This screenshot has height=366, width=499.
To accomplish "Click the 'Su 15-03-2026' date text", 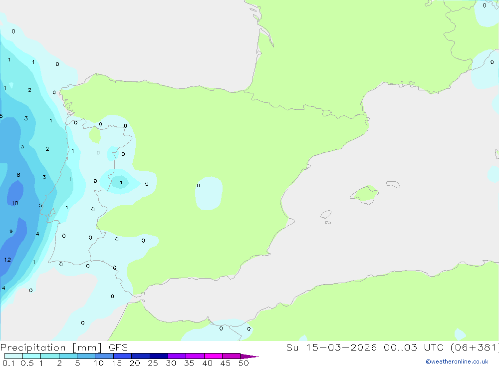I will 332,348.
